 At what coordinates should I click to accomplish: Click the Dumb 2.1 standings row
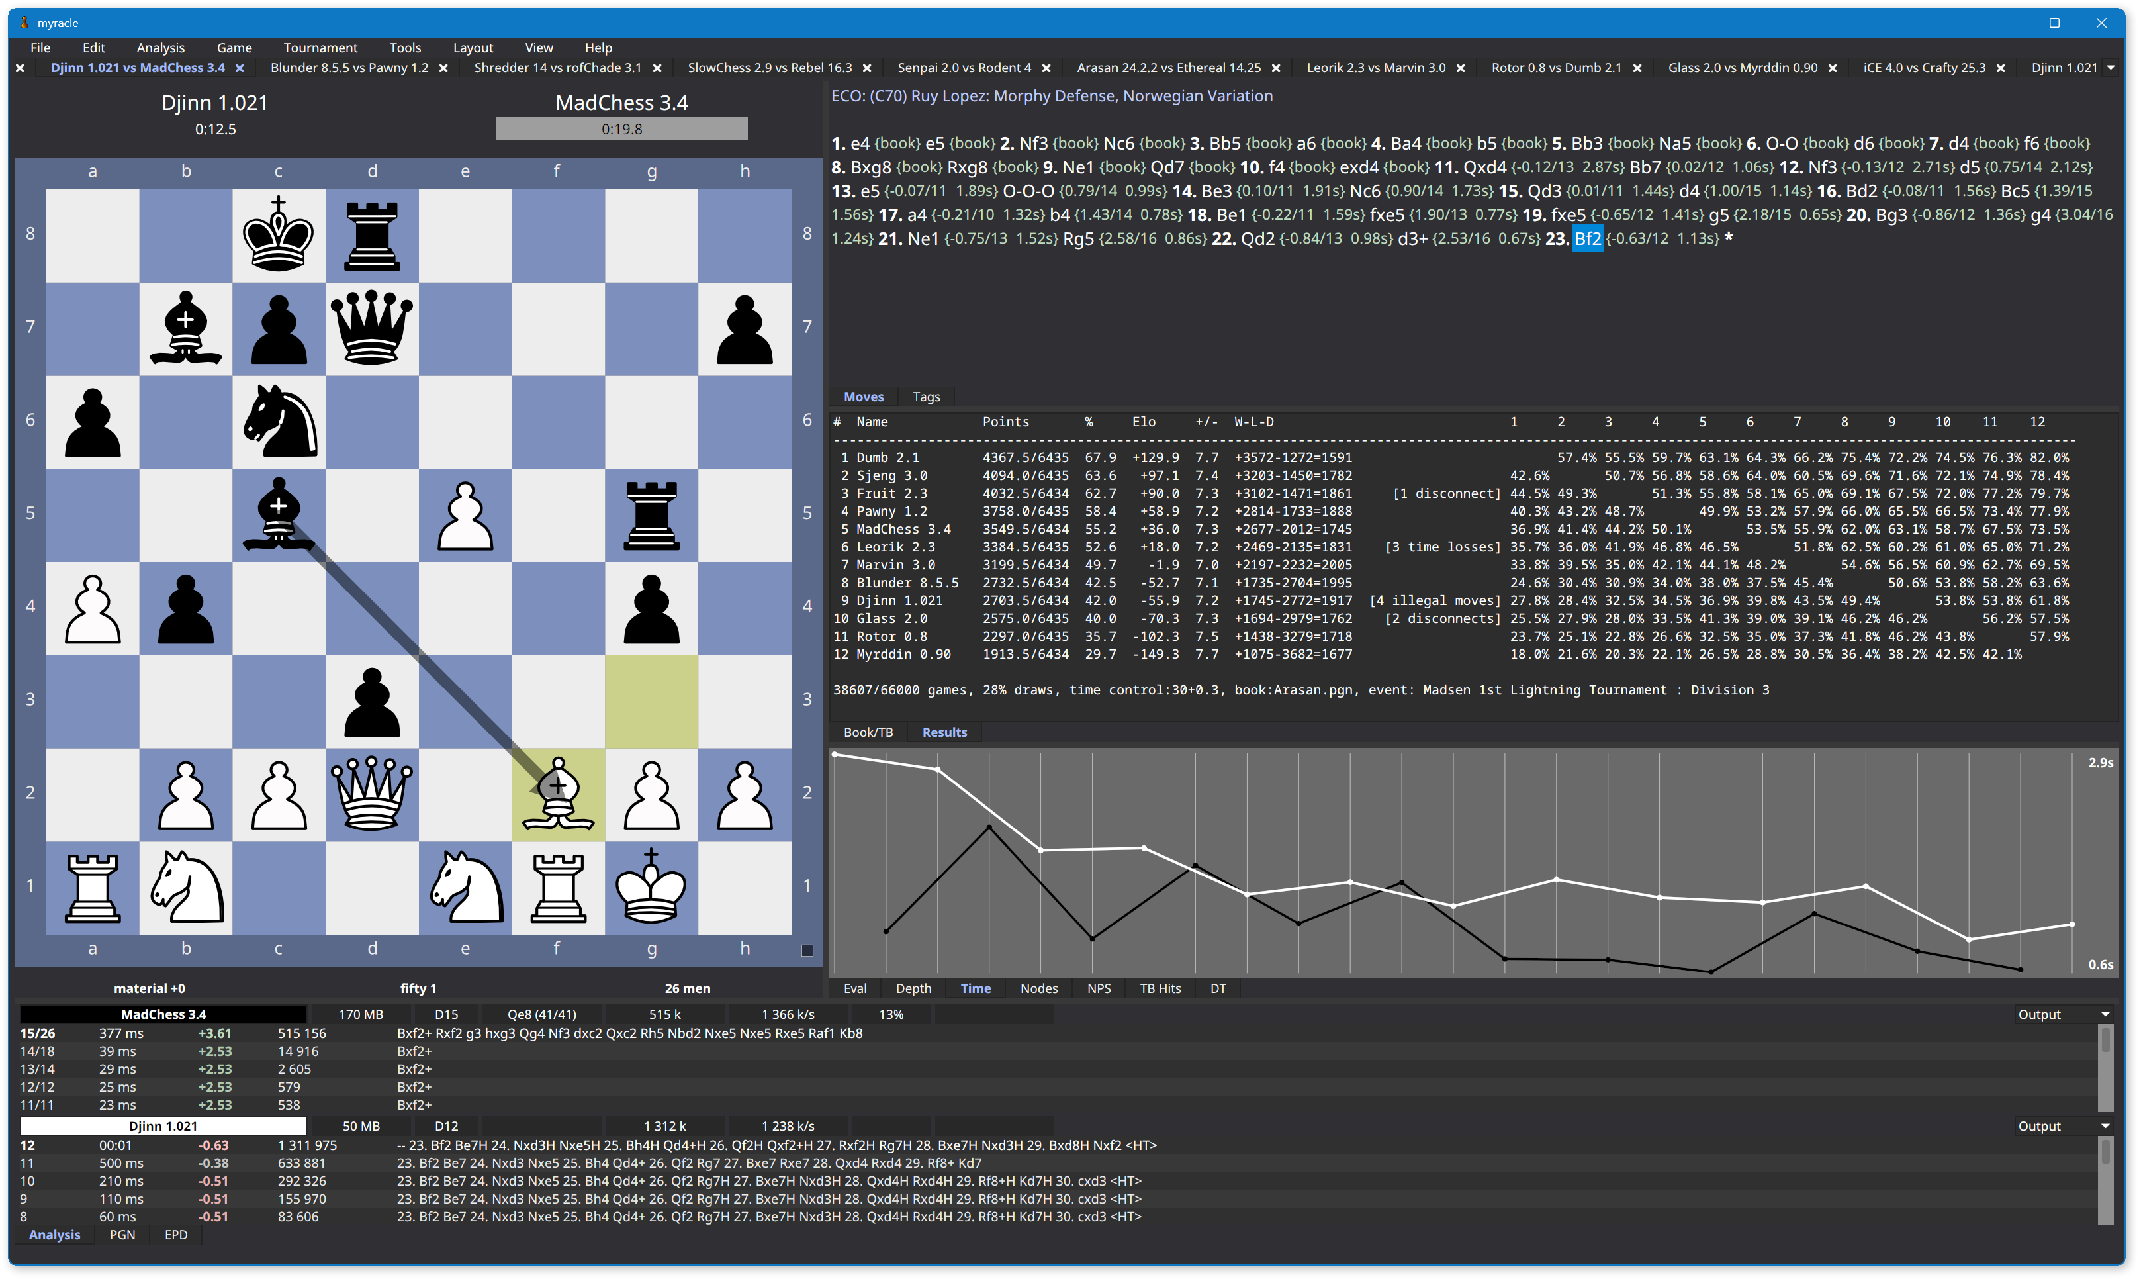coord(1454,457)
